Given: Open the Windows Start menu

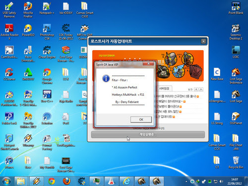Looking at the screenshot, I should pyautogui.click(x=6, y=181).
